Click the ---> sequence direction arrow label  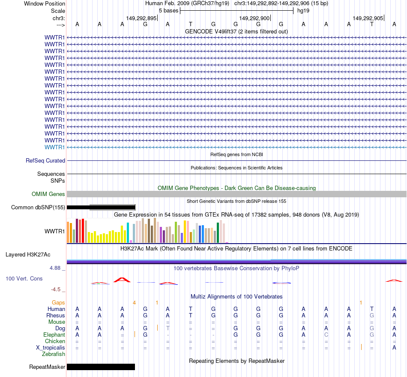click(60, 25)
